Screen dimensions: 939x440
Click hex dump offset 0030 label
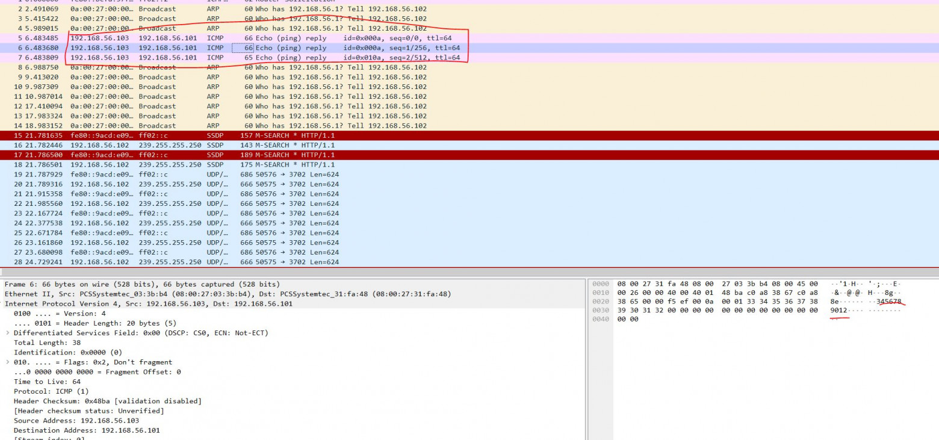(601, 311)
